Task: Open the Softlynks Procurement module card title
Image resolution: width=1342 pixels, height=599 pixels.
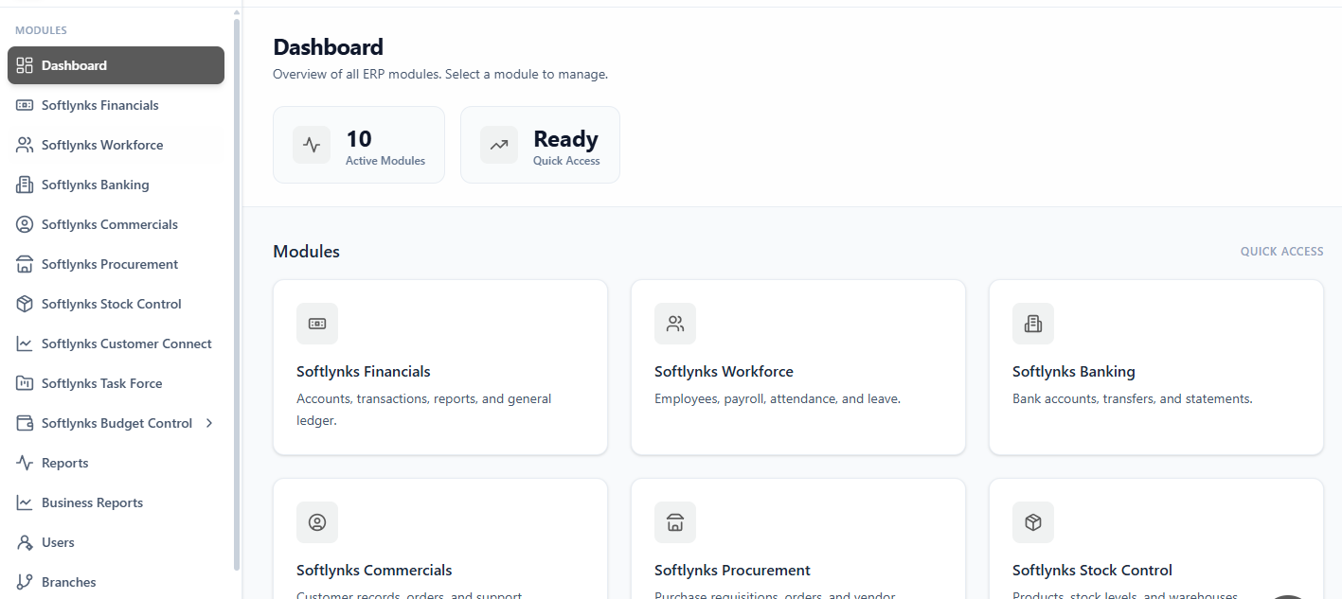Action: pos(732,571)
